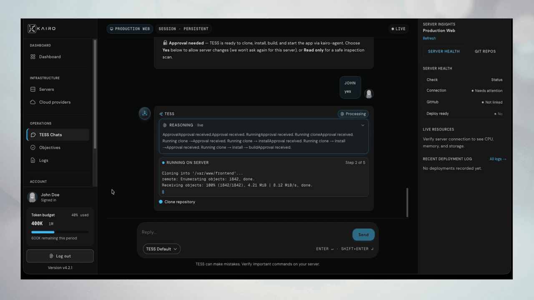The image size is (534, 300).
Task: Click the LIVE status indicator
Action: tap(398, 29)
